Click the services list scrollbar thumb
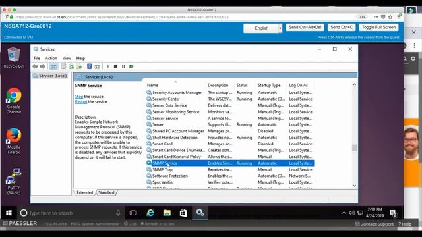Viewport: 422px width, 237px height. 355,147
